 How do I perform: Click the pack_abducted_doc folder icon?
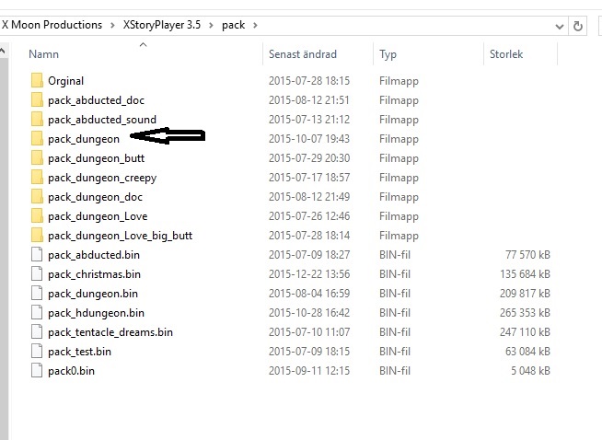37,100
